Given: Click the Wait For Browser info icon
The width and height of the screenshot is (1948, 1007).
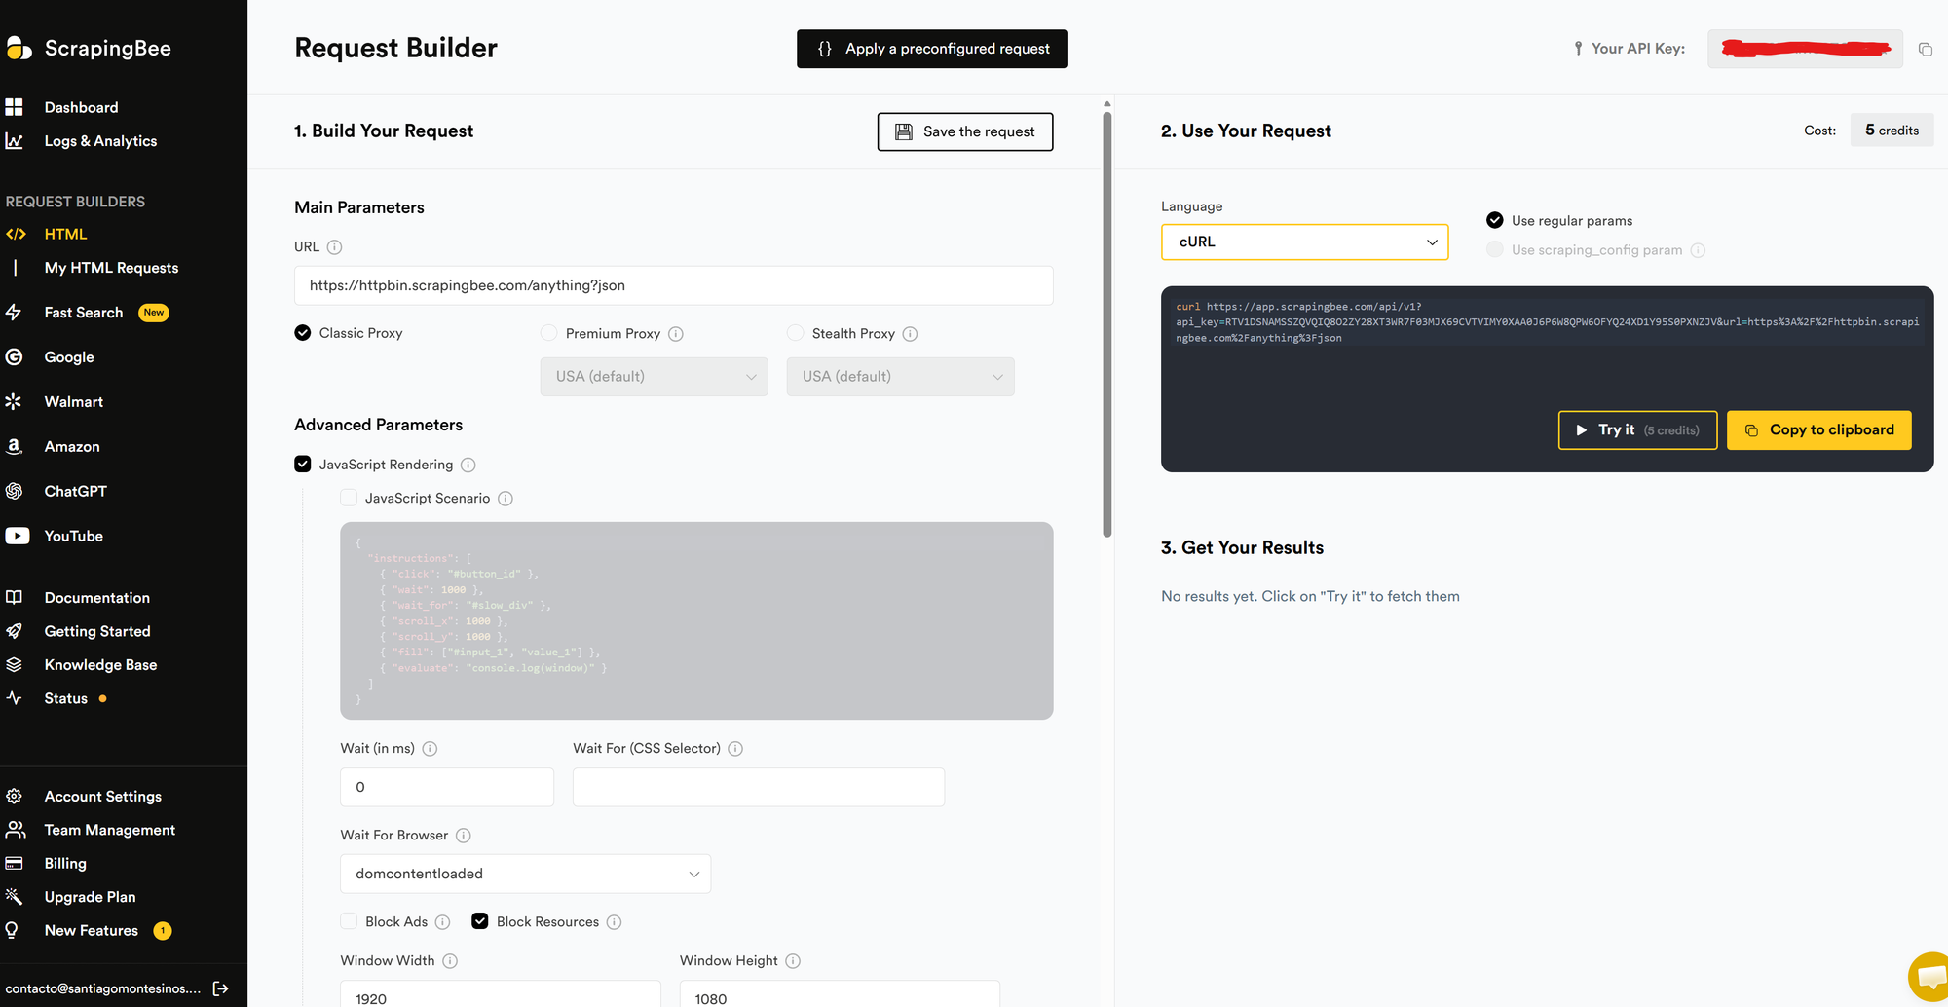Looking at the screenshot, I should tap(464, 836).
